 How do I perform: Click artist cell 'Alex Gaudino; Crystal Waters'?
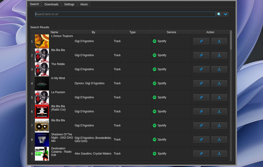[x=93, y=153]
